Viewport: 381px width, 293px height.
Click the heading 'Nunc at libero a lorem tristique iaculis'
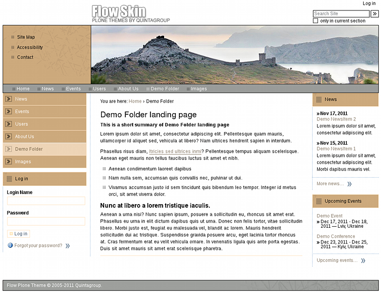point(155,206)
